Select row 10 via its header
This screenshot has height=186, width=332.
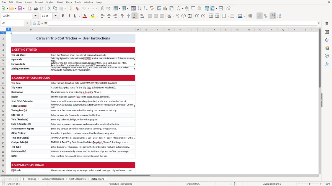[3, 78]
